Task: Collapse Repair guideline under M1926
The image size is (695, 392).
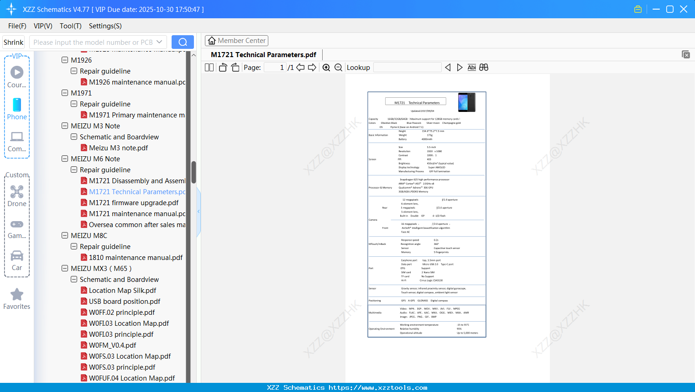Action: [x=74, y=71]
